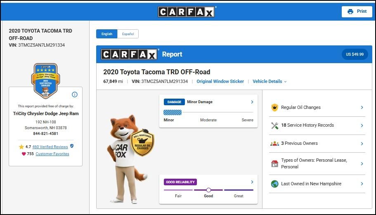Click the 3 Previous Owners label
The height and width of the screenshot is (215, 376).
pyautogui.click(x=299, y=143)
